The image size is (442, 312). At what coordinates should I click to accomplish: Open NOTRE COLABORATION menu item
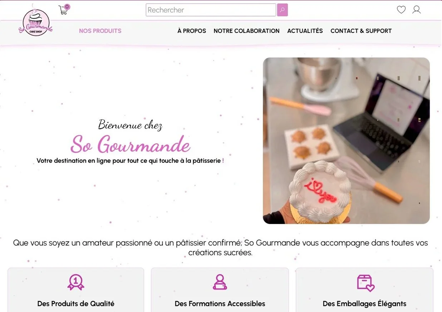(246, 31)
